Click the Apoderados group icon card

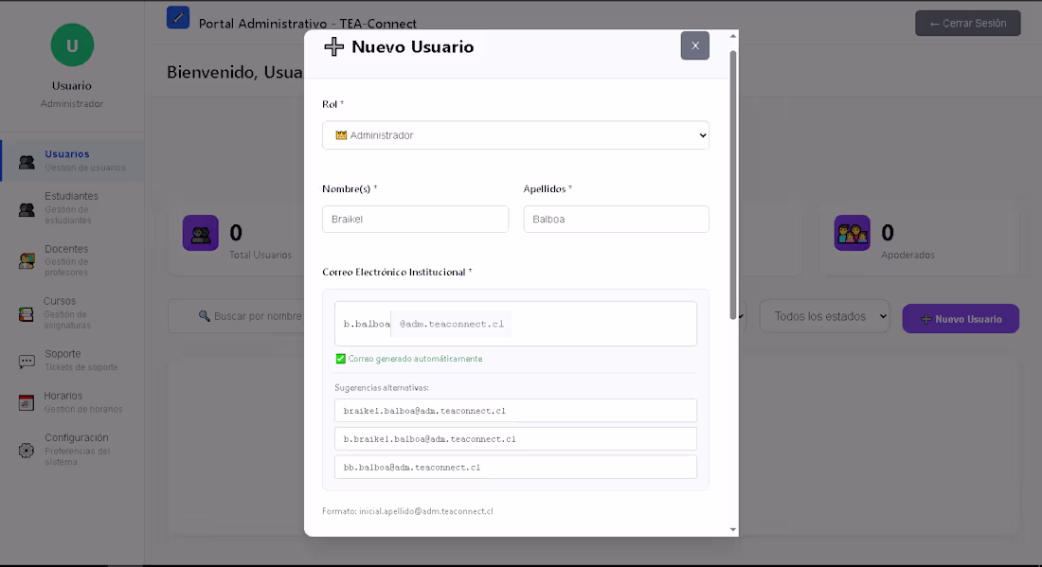852,232
